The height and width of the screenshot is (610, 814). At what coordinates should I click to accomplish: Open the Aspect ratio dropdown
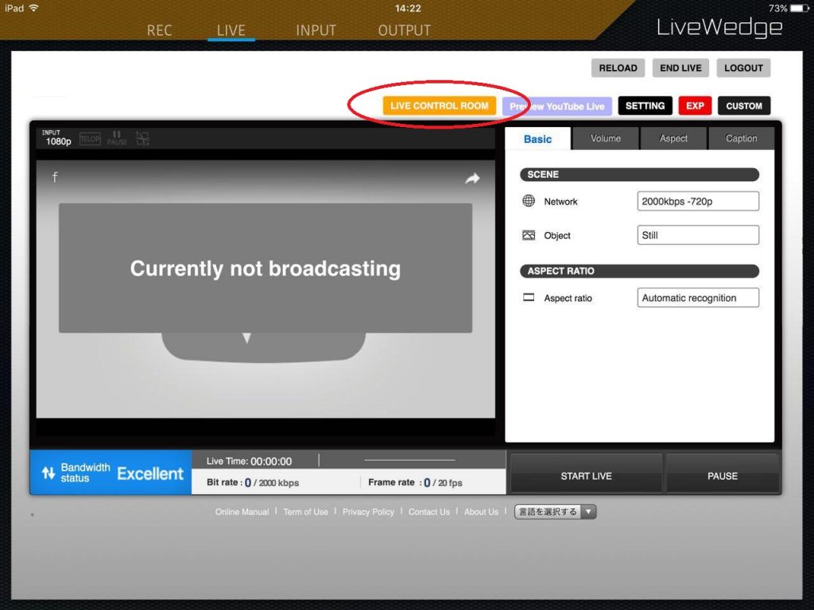pyautogui.click(x=698, y=298)
